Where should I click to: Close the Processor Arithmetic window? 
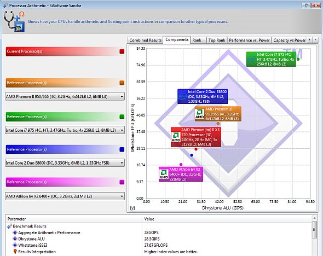click(316, 5)
